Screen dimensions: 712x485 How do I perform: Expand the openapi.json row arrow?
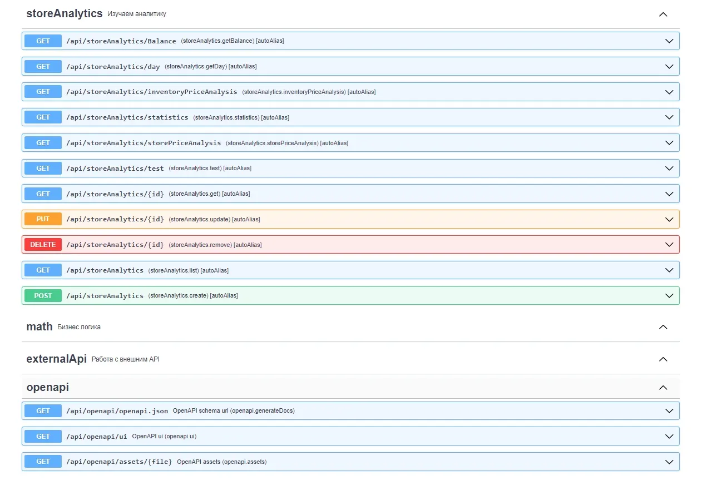(669, 410)
